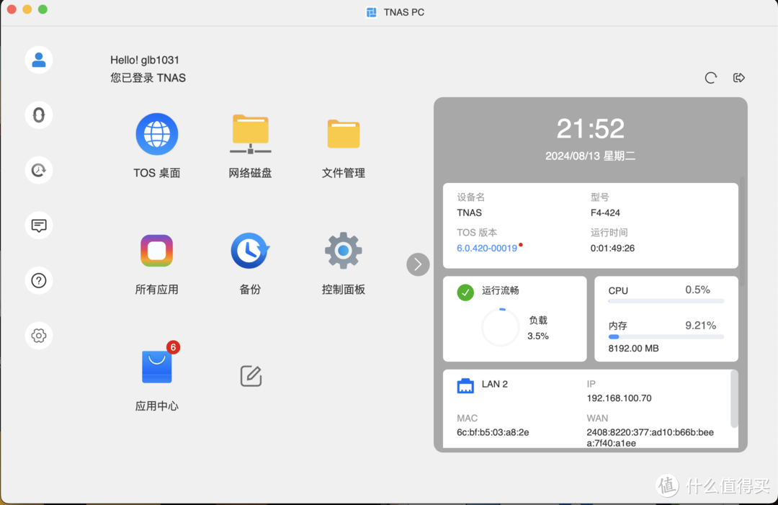Open the help question-mark sidebar item
Viewport: 778px width, 505px height.
tap(38, 280)
